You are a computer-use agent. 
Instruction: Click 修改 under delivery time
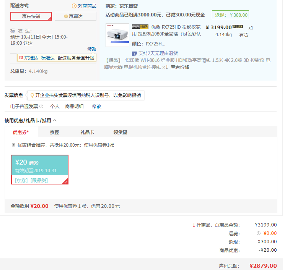pos(92,49)
